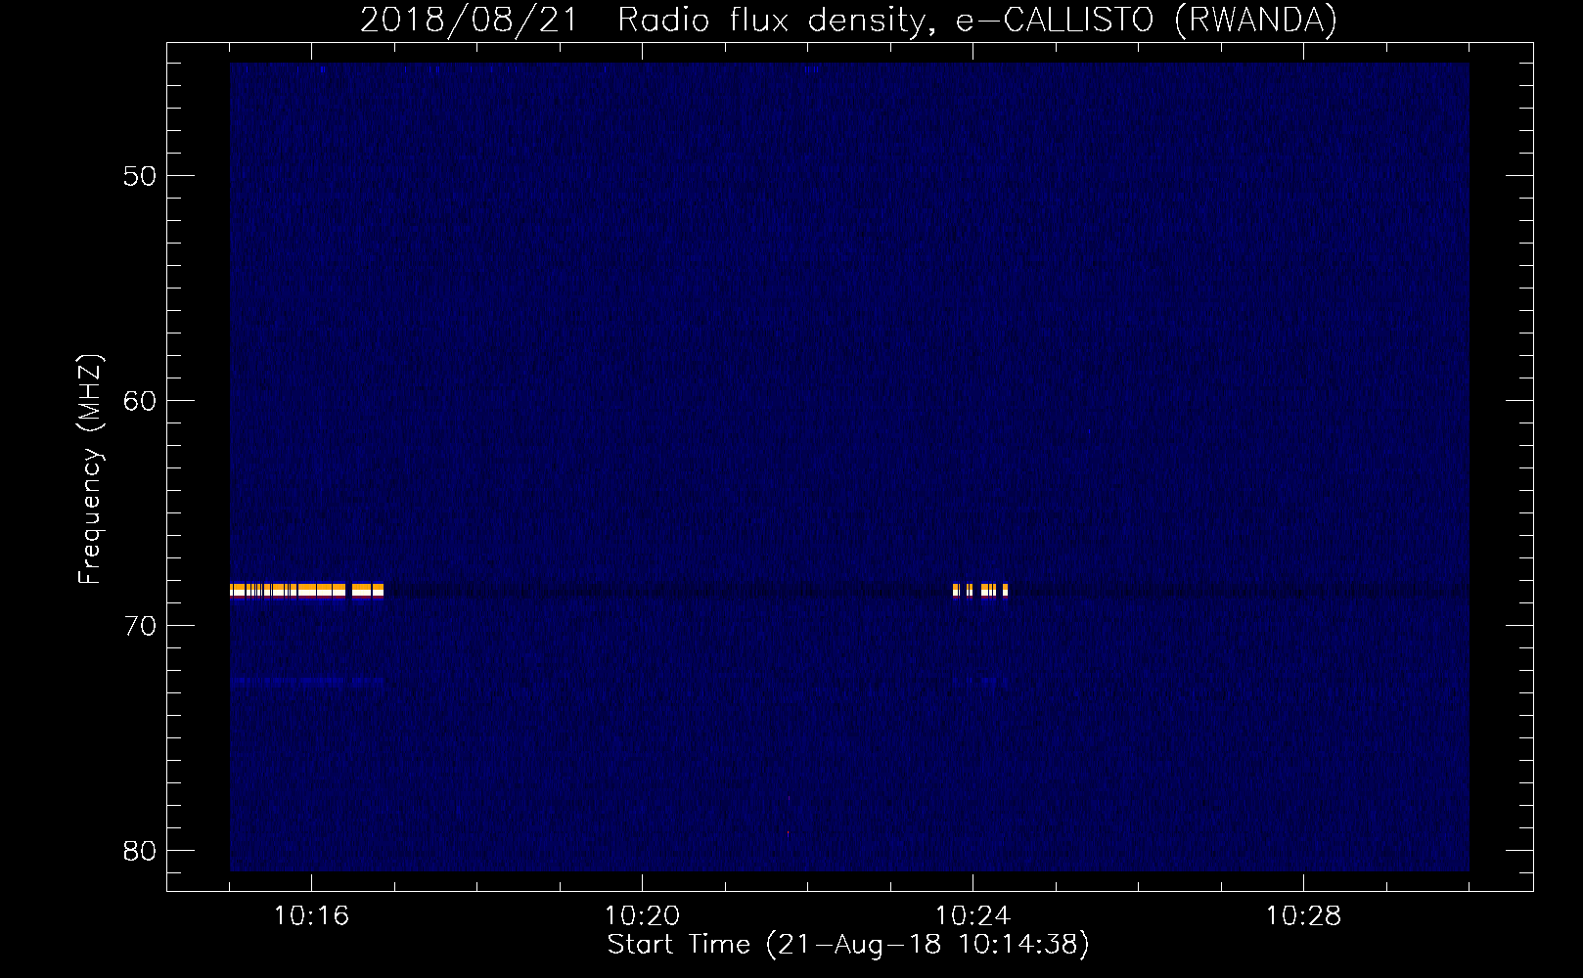Click the 10:28 time tick label
The width and height of the screenshot is (1583, 978).
point(1303,916)
